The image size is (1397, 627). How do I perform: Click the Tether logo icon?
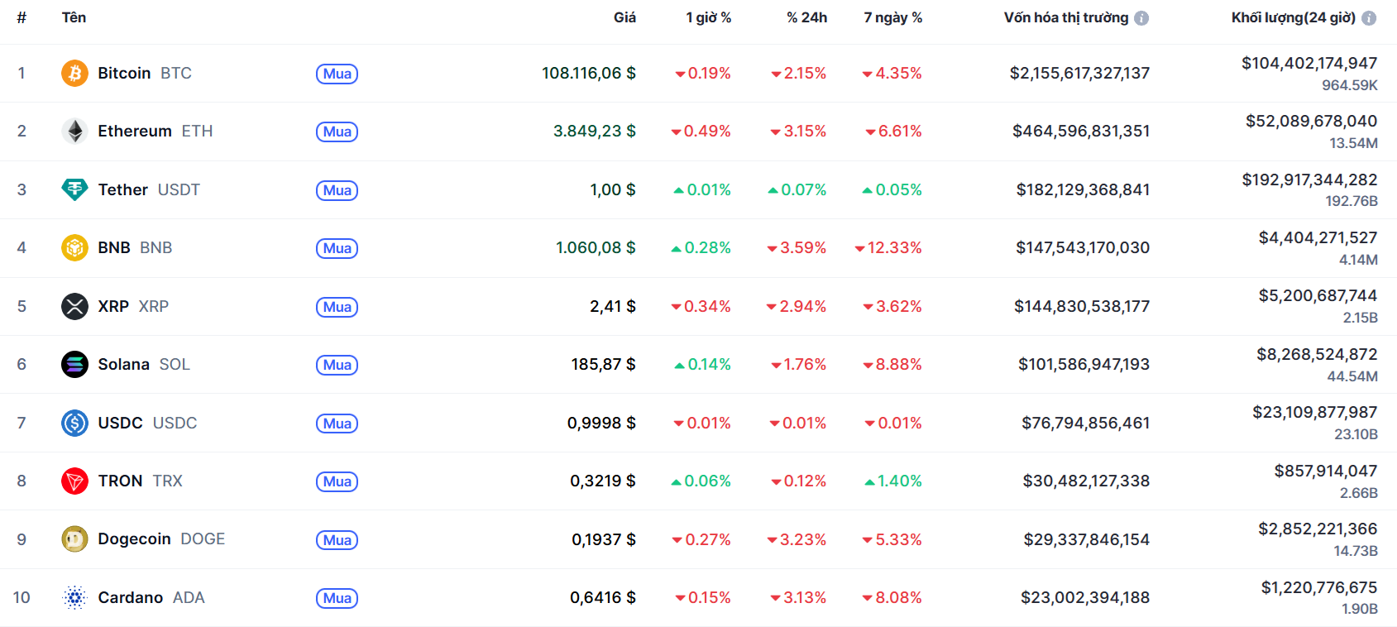pos(74,189)
